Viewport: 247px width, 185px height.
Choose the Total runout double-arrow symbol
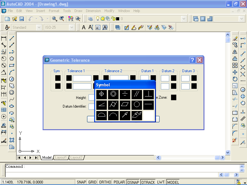137,115
